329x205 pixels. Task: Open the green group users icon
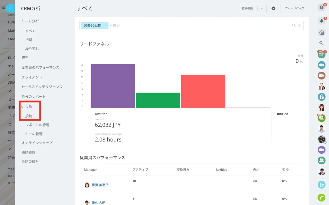pyautogui.click(x=321, y=160)
